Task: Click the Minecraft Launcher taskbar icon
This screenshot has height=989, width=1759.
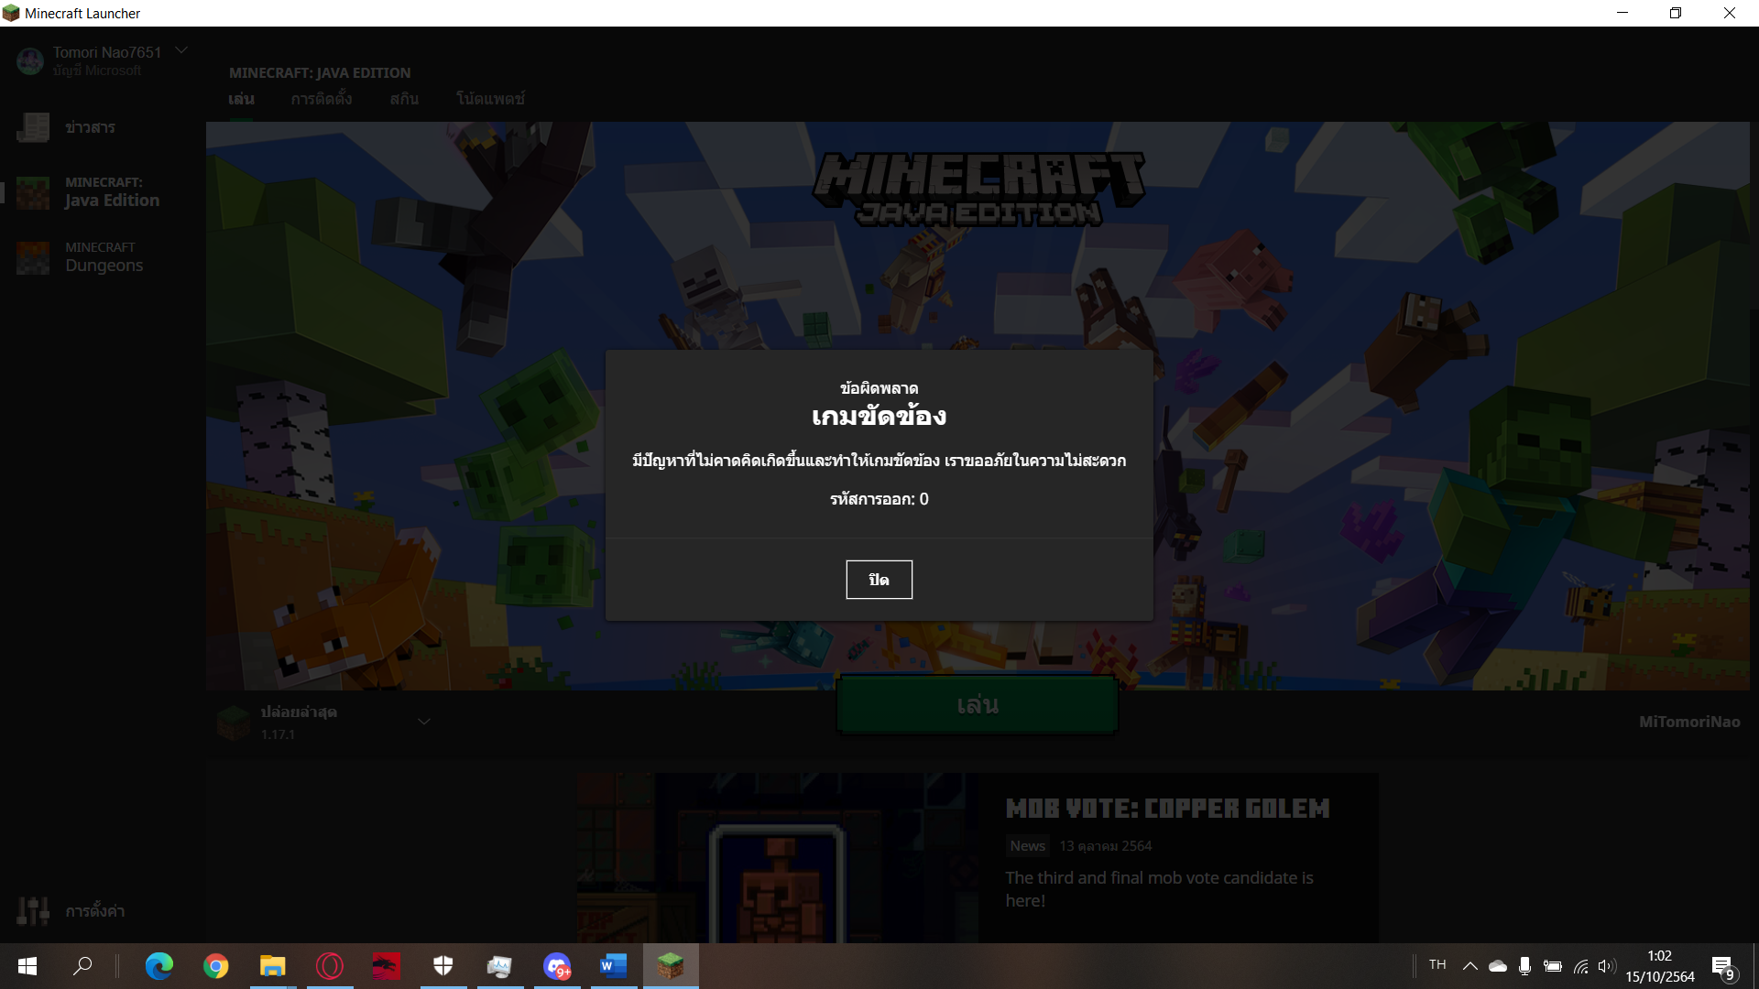Action: pos(671,966)
